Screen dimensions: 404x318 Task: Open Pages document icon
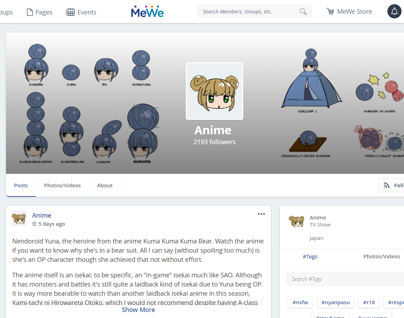point(30,12)
